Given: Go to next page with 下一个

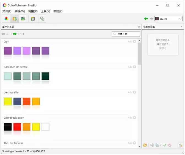Looking at the screenshot, I should pyautogui.click(x=19, y=34).
